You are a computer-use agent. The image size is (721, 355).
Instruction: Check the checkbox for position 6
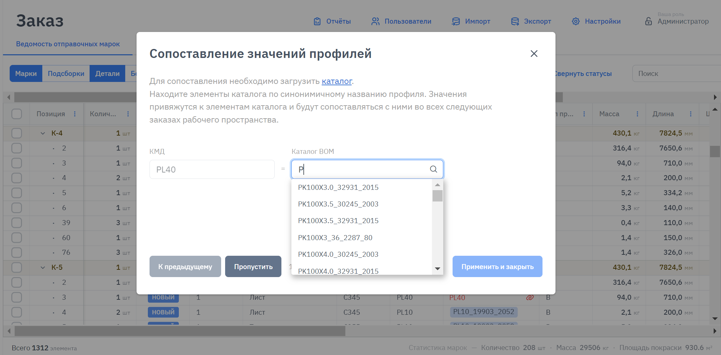(x=17, y=208)
